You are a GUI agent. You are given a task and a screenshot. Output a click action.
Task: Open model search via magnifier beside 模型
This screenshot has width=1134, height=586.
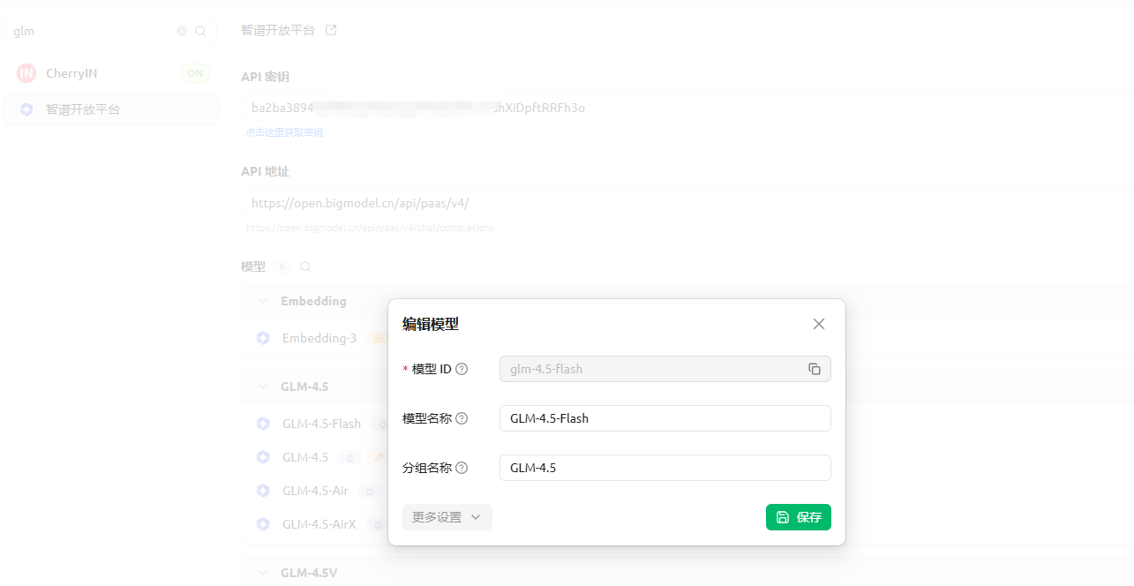(304, 266)
